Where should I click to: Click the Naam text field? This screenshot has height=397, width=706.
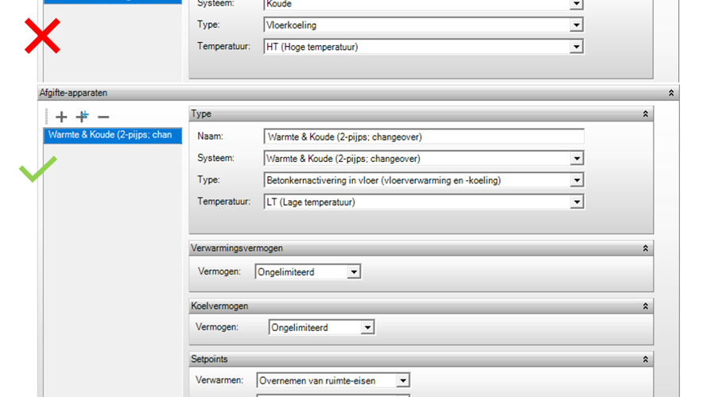point(423,137)
